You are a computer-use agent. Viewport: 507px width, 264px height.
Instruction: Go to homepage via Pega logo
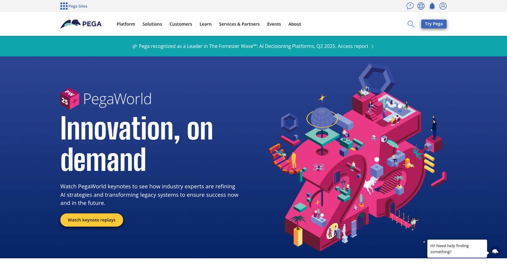pos(81,24)
